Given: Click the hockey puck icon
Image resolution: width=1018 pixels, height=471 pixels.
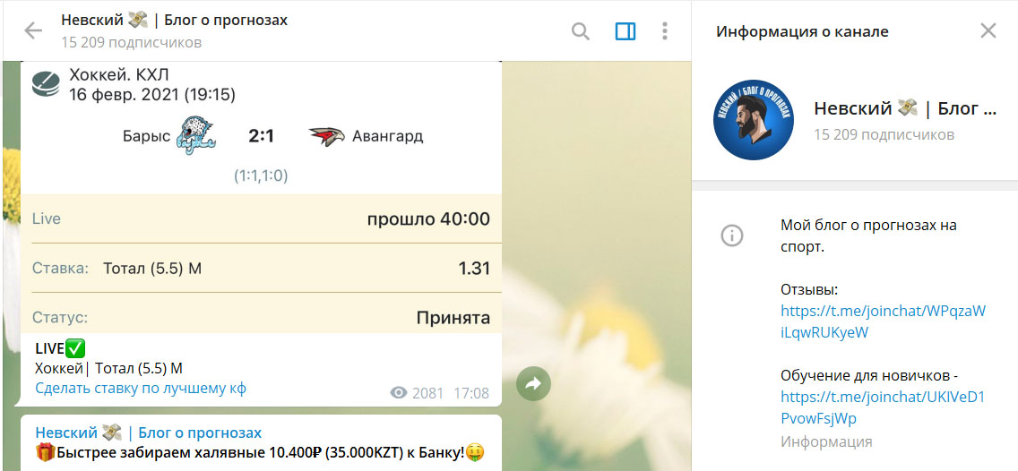Looking at the screenshot, I should click(45, 84).
